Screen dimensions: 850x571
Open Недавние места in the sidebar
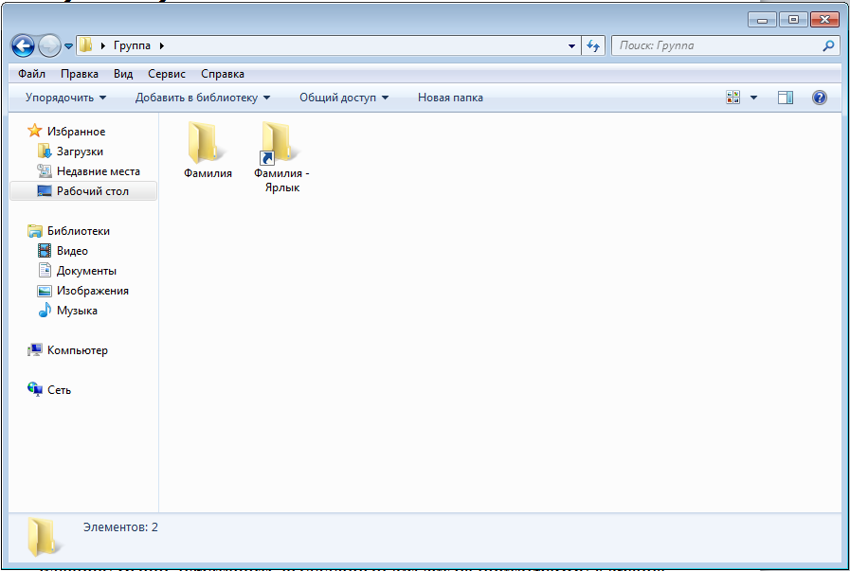[99, 171]
